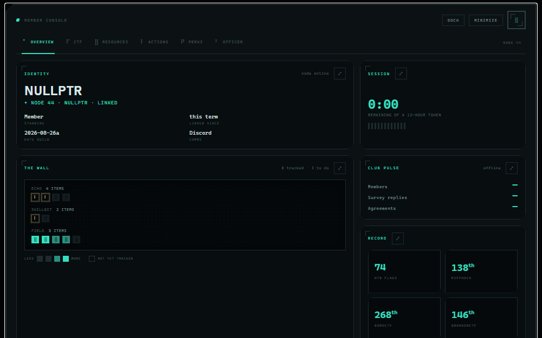Select the fourth Echo tile (dim)
This screenshot has width=542, height=338.
pyautogui.click(x=66, y=197)
